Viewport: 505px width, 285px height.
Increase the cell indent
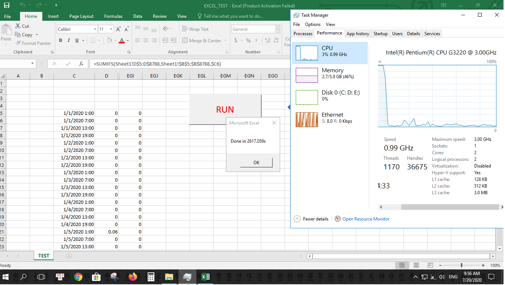[x=174, y=40]
